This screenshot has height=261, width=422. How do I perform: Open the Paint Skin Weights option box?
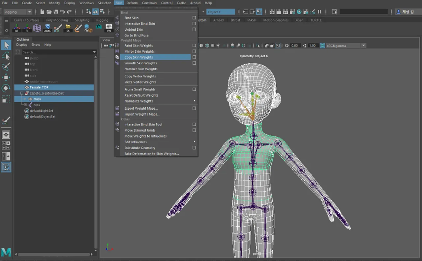[194, 45]
